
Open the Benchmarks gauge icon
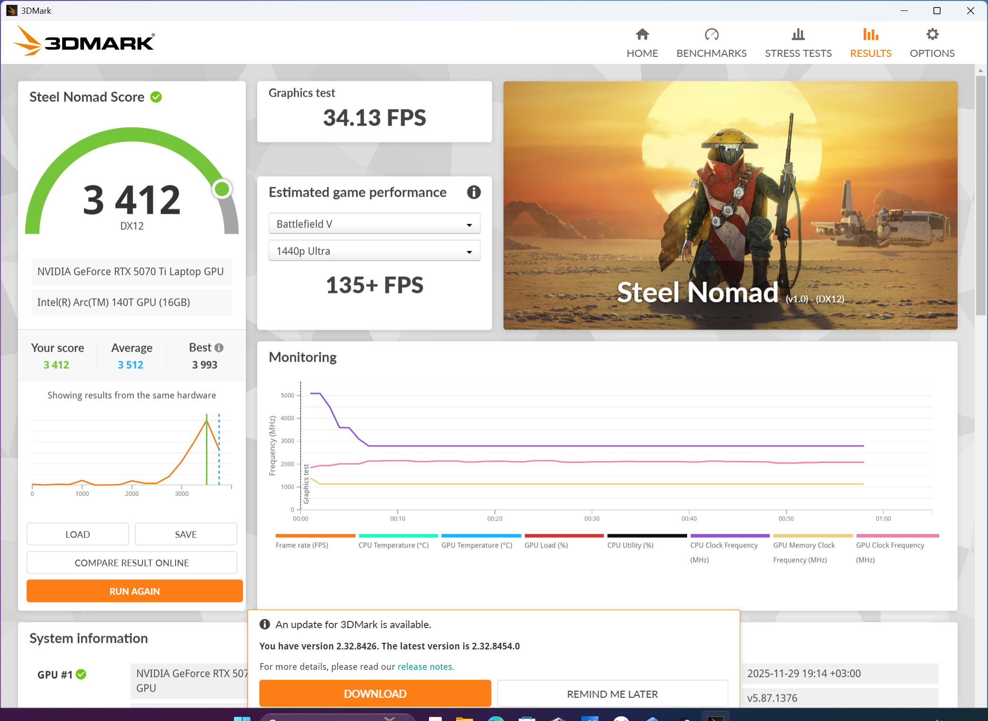(x=711, y=35)
